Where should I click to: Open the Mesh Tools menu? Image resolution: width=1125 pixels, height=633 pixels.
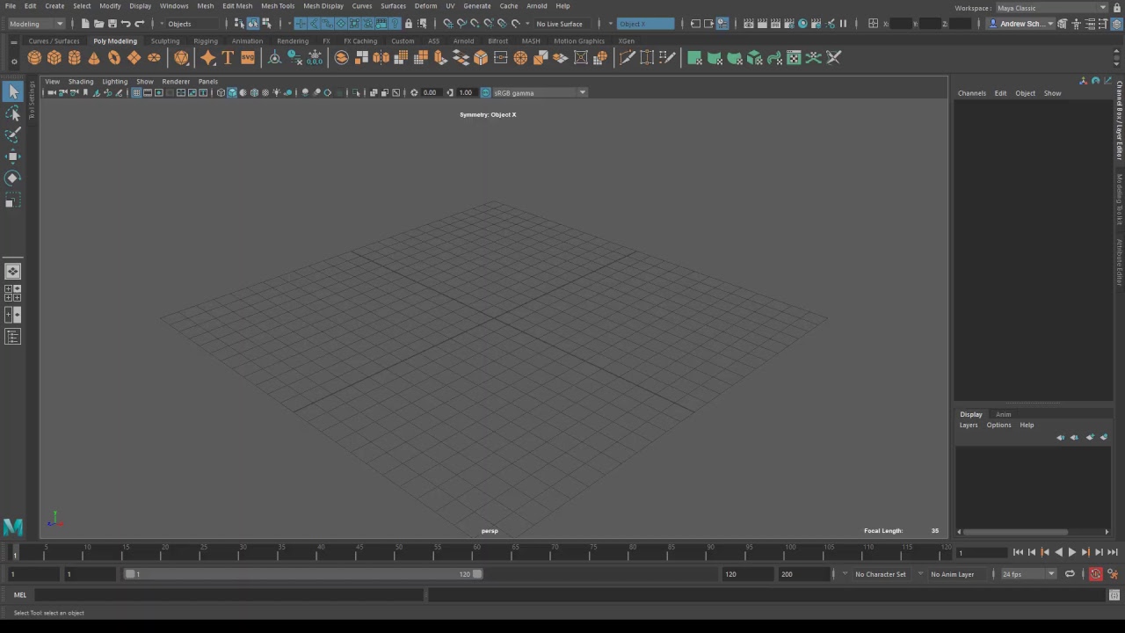[x=278, y=6]
